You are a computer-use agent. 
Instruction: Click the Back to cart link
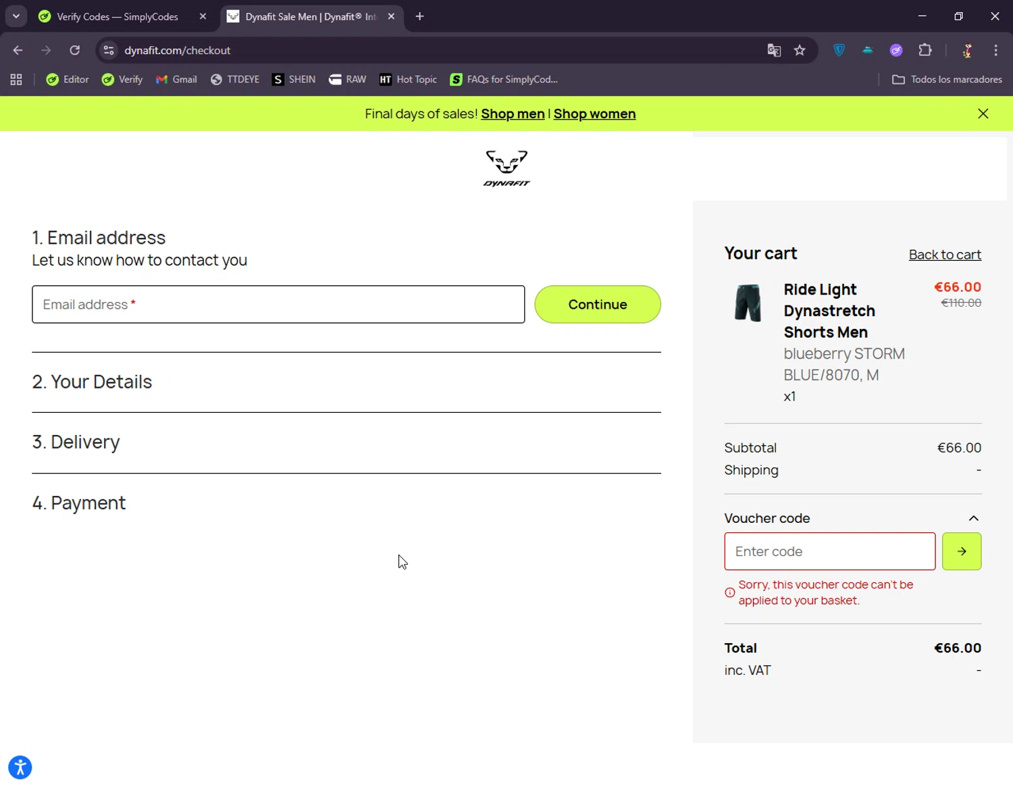(x=945, y=255)
